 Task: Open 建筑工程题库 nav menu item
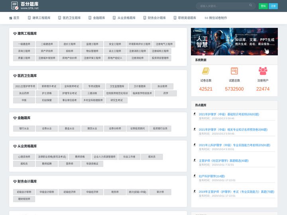39,18
